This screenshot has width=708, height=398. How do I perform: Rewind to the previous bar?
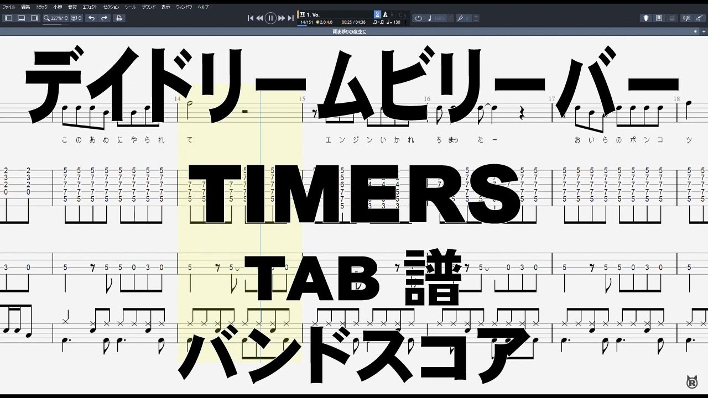pyautogui.click(x=259, y=18)
